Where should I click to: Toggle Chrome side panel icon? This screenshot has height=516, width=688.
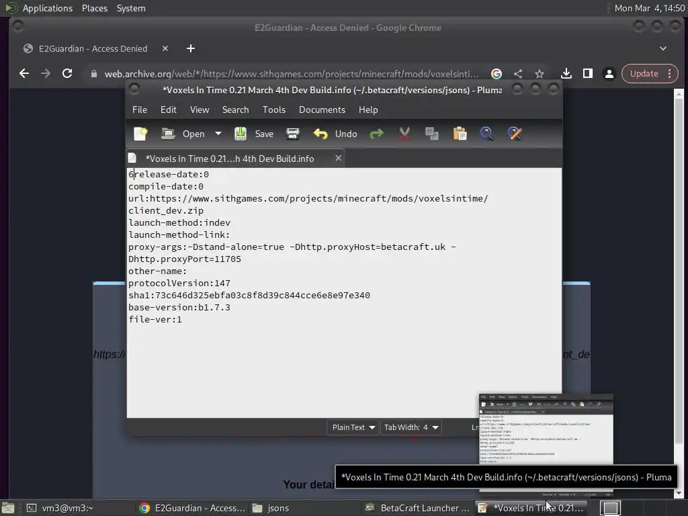point(587,73)
